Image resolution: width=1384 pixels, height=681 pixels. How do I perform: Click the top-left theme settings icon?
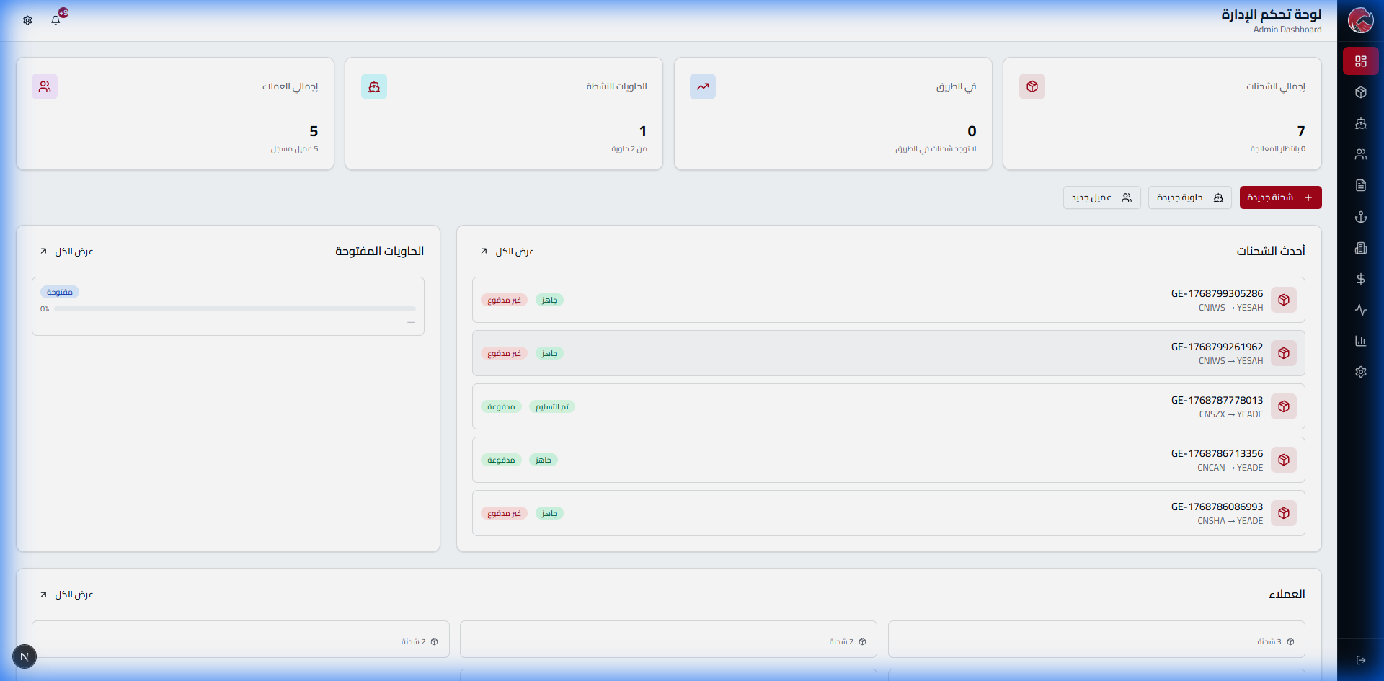tap(27, 20)
